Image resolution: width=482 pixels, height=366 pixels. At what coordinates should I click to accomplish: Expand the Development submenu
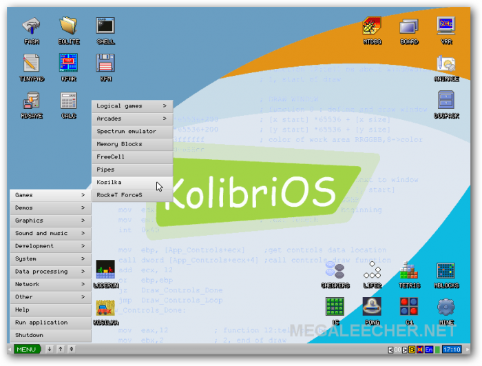click(x=51, y=246)
